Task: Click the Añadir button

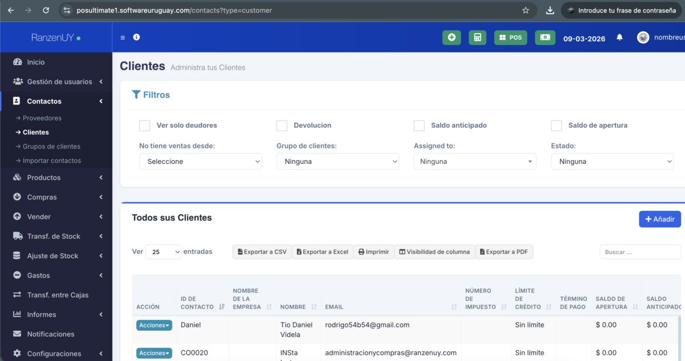Action: pos(659,219)
